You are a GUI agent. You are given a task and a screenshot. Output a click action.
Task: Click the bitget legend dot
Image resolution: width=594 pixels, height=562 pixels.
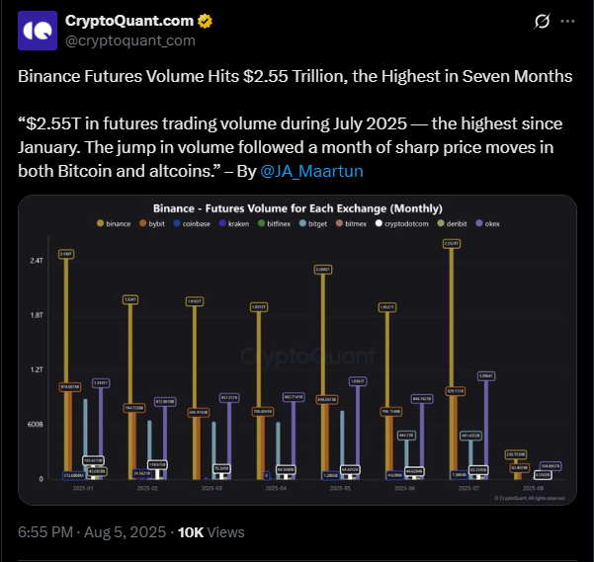pos(302,223)
